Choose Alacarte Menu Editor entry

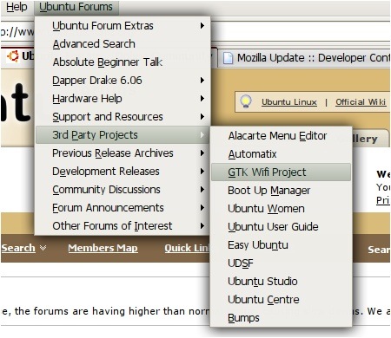coord(282,136)
